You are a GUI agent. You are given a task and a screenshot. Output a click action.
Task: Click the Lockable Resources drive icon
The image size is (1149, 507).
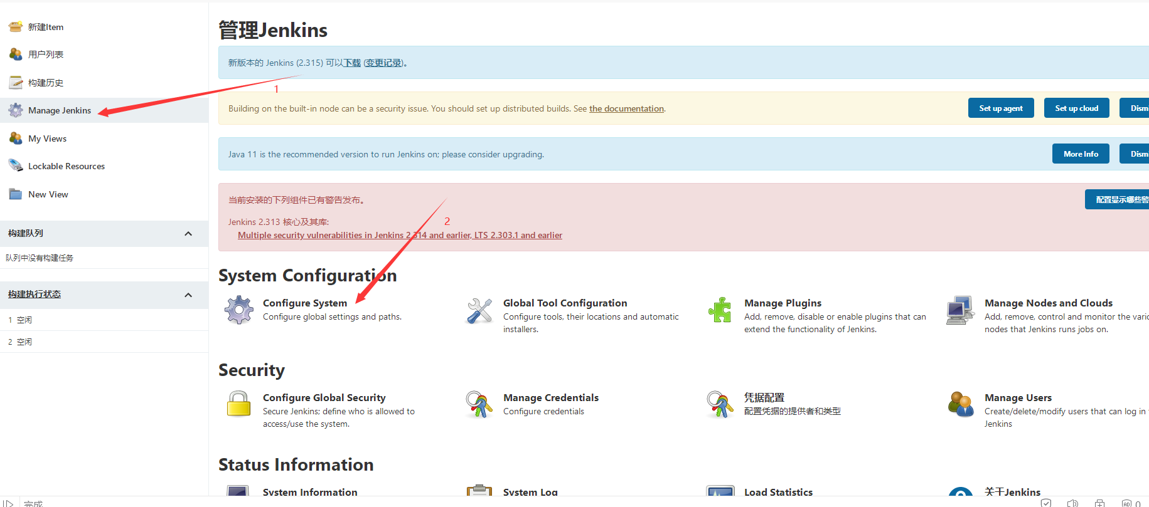pyautogui.click(x=16, y=165)
